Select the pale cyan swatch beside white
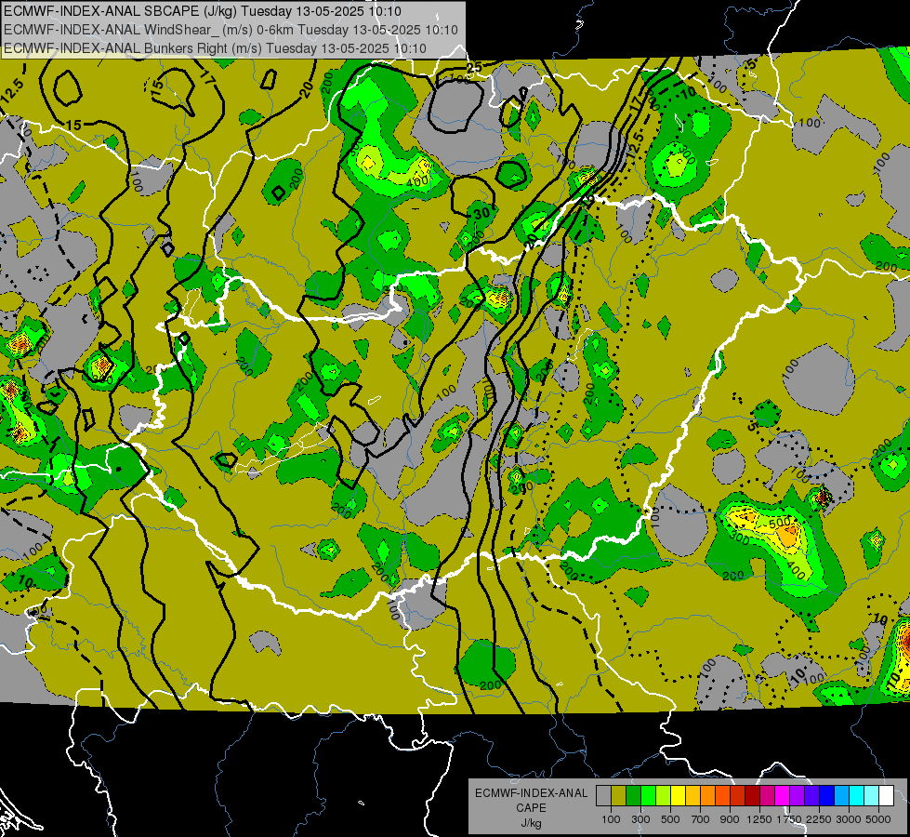 click(x=872, y=796)
